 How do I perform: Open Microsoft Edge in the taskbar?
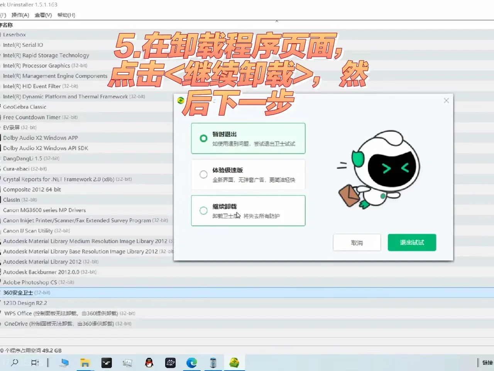192,362
